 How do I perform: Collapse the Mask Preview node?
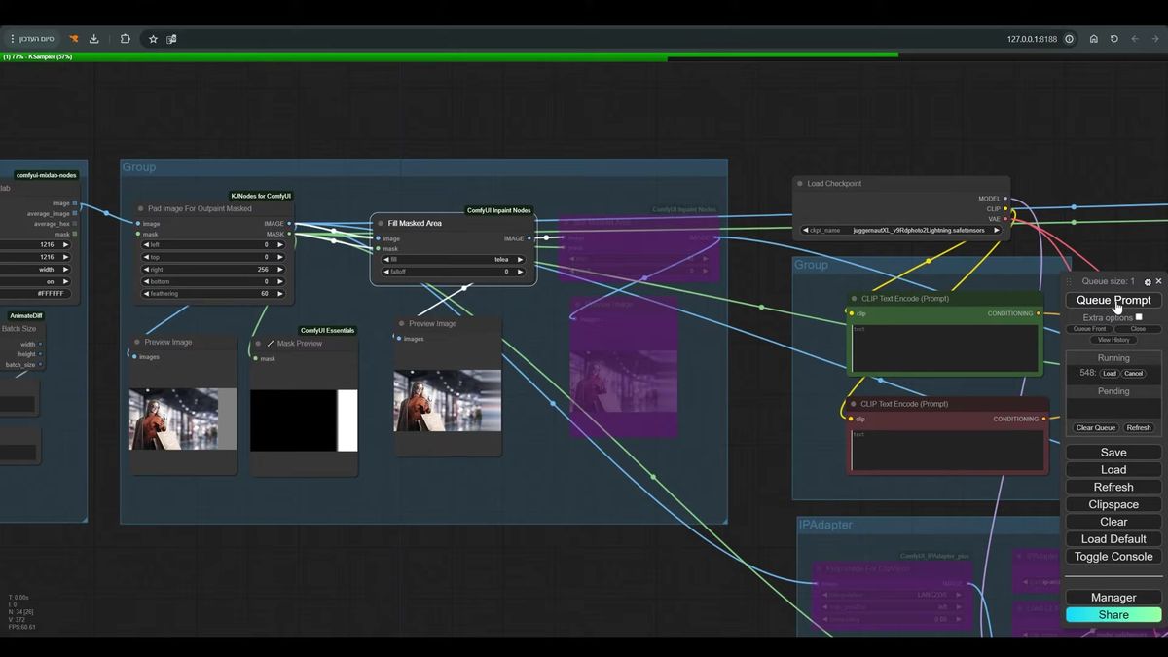(x=259, y=344)
